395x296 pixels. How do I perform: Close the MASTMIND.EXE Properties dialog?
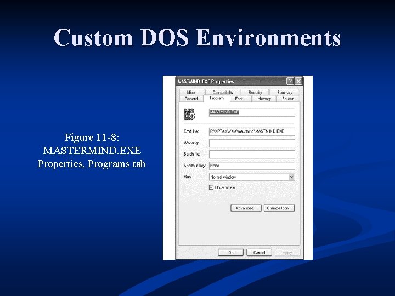pos(298,81)
